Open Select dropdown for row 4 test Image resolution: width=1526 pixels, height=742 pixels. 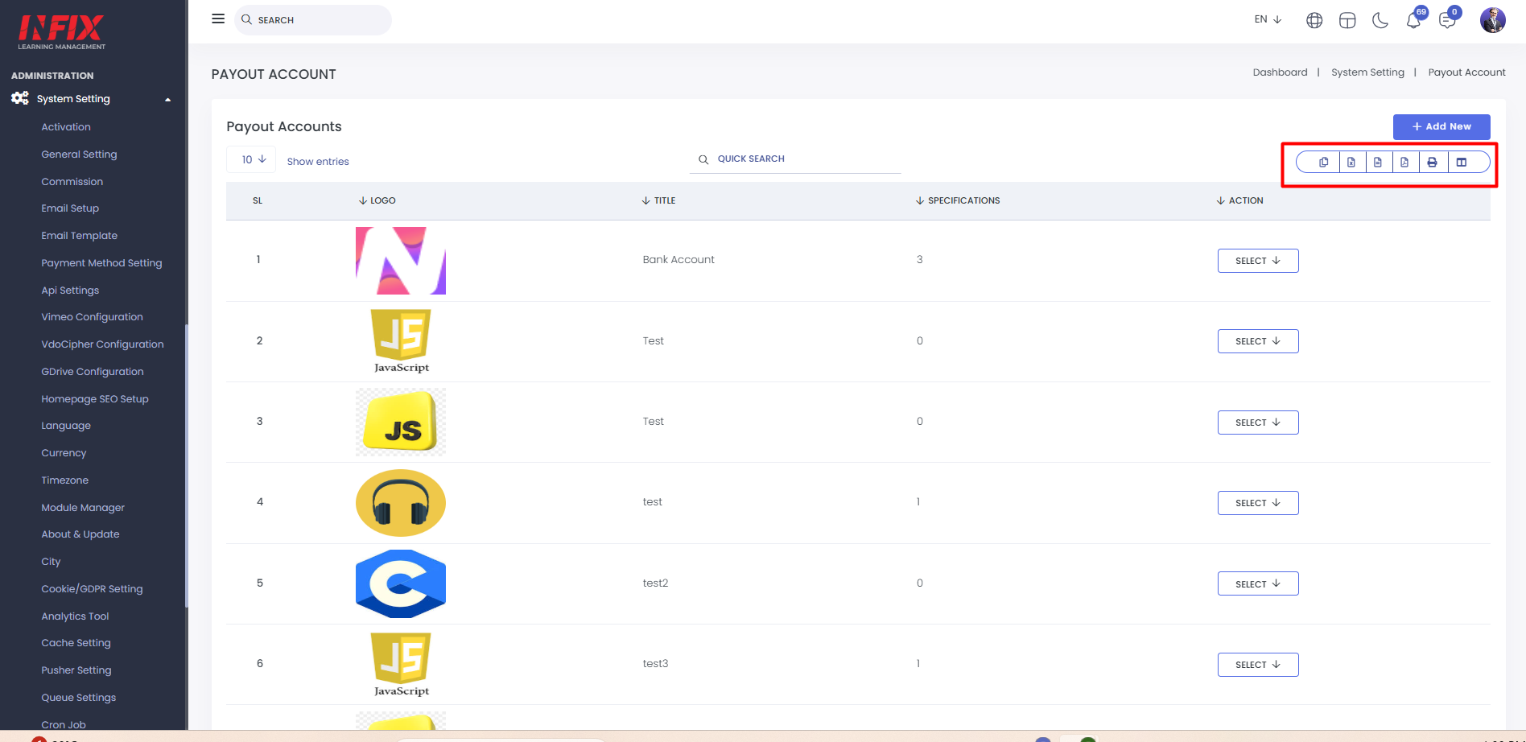[1258, 503]
